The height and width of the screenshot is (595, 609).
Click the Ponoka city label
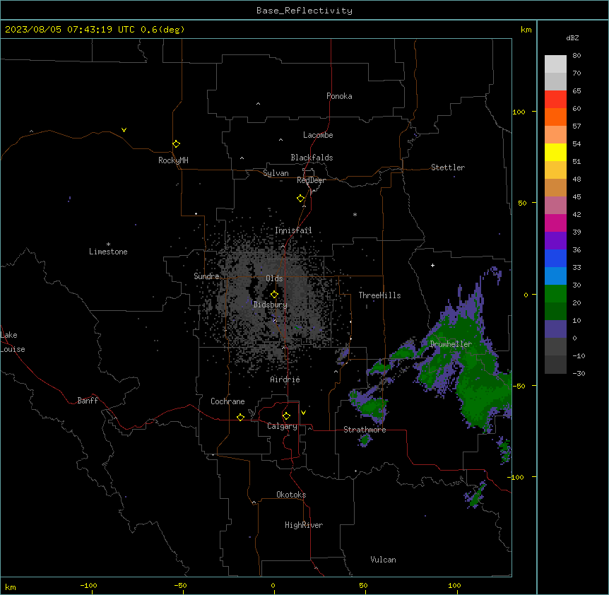pyautogui.click(x=339, y=96)
